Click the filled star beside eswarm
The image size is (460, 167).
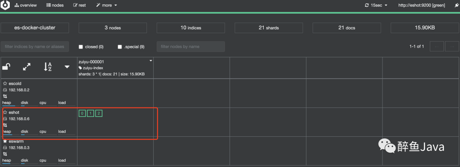click(5, 141)
